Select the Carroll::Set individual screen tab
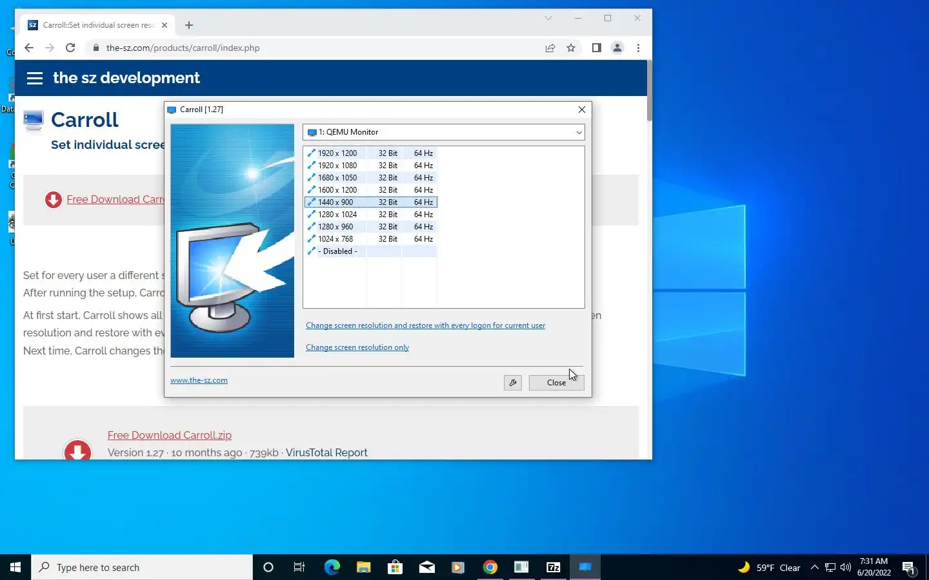Viewport: 929px width, 580px height. coord(97,25)
